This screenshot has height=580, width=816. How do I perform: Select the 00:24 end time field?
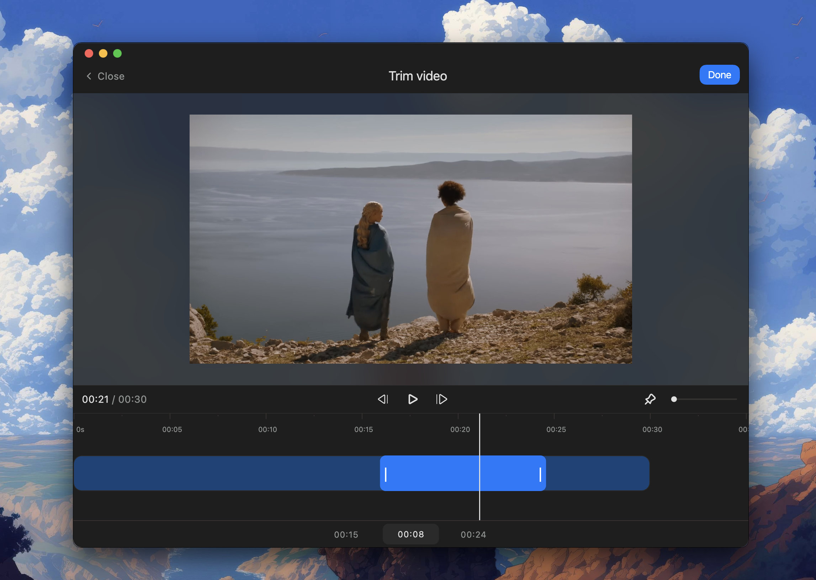pyautogui.click(x=473, y=534)
